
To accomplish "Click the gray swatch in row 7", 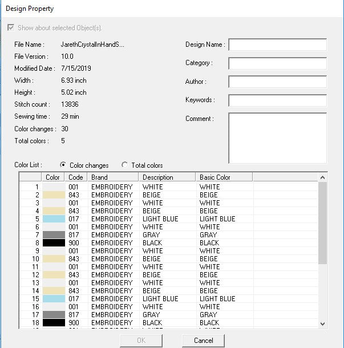I will 53,235.
